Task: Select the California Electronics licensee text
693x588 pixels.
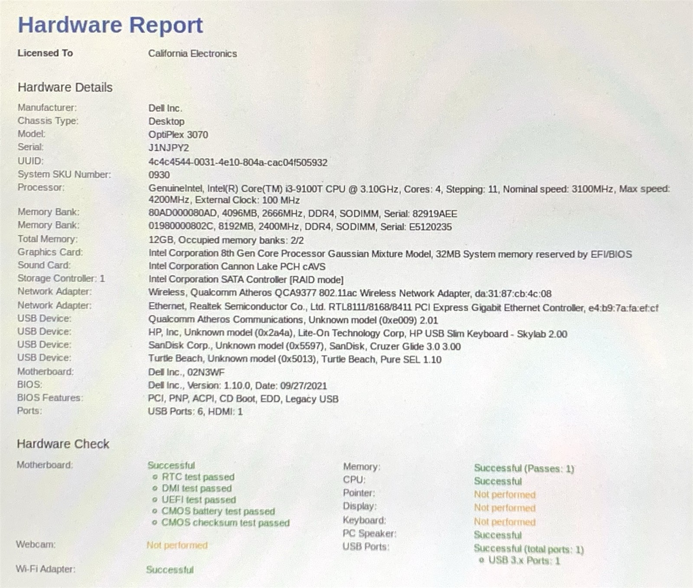Action: pyautogui.click(x=192, y=54)
